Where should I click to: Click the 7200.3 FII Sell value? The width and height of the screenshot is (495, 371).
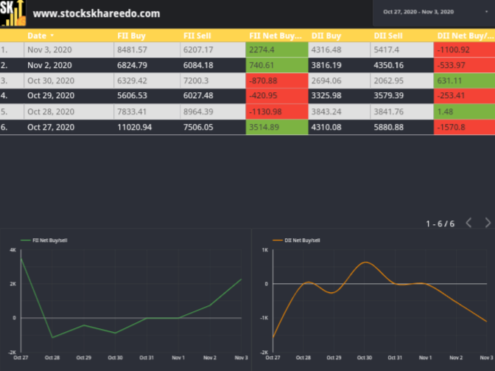(196, 80)
